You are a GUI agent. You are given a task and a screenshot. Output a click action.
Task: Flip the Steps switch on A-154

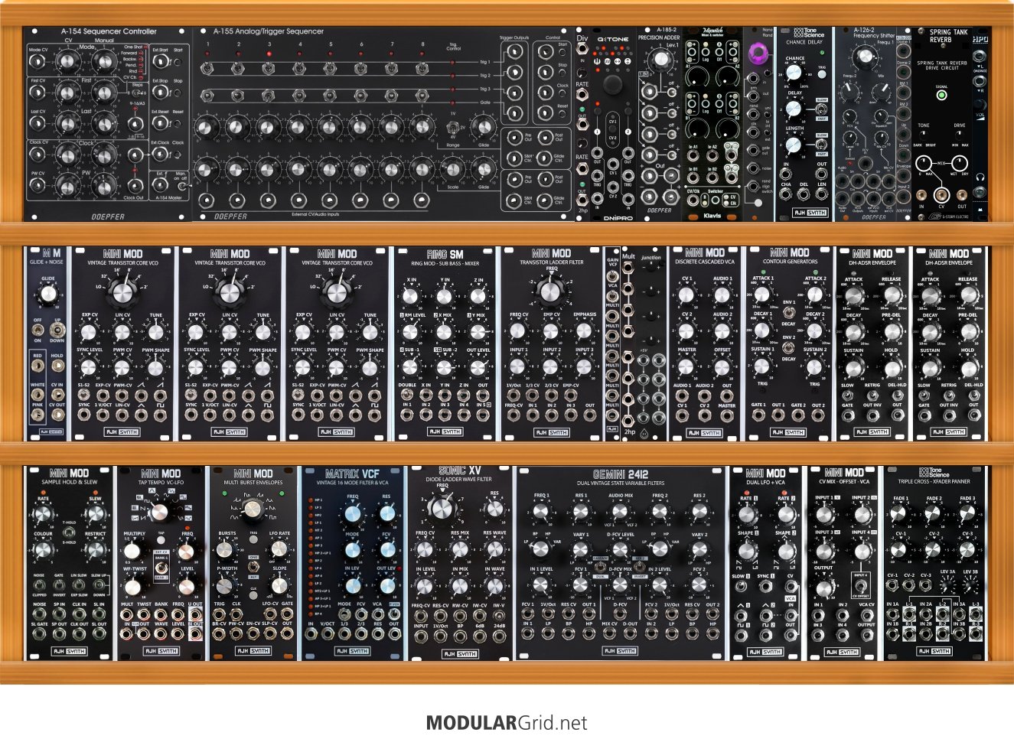pos(136,93)
